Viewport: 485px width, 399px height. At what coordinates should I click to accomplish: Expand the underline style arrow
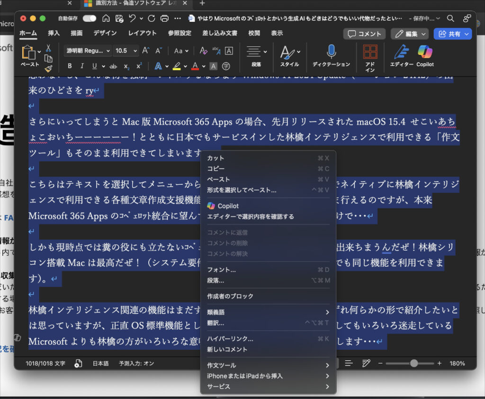[103, 66]
